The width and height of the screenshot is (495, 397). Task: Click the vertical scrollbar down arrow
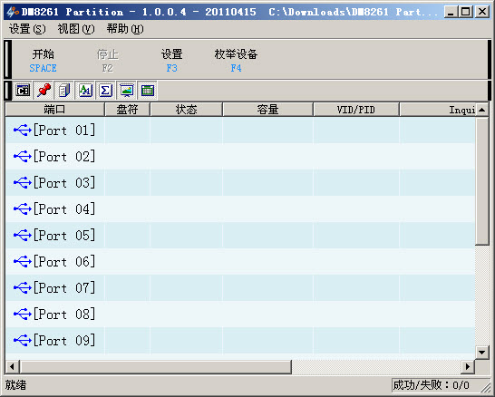pos(481,353)
